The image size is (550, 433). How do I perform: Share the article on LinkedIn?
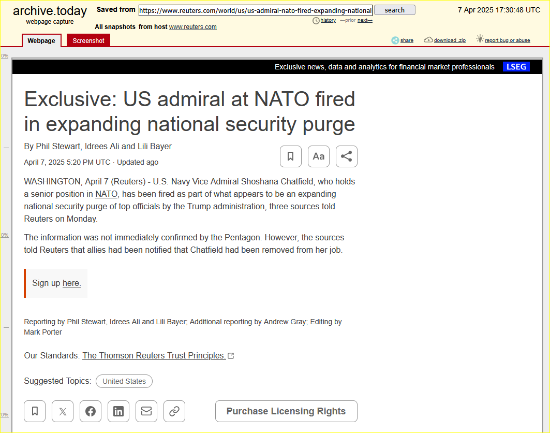coord(118,411)
